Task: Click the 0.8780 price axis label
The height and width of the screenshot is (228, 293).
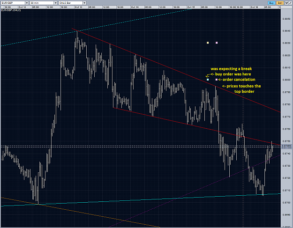Action: pyautogui.click(x=286, y=104)
